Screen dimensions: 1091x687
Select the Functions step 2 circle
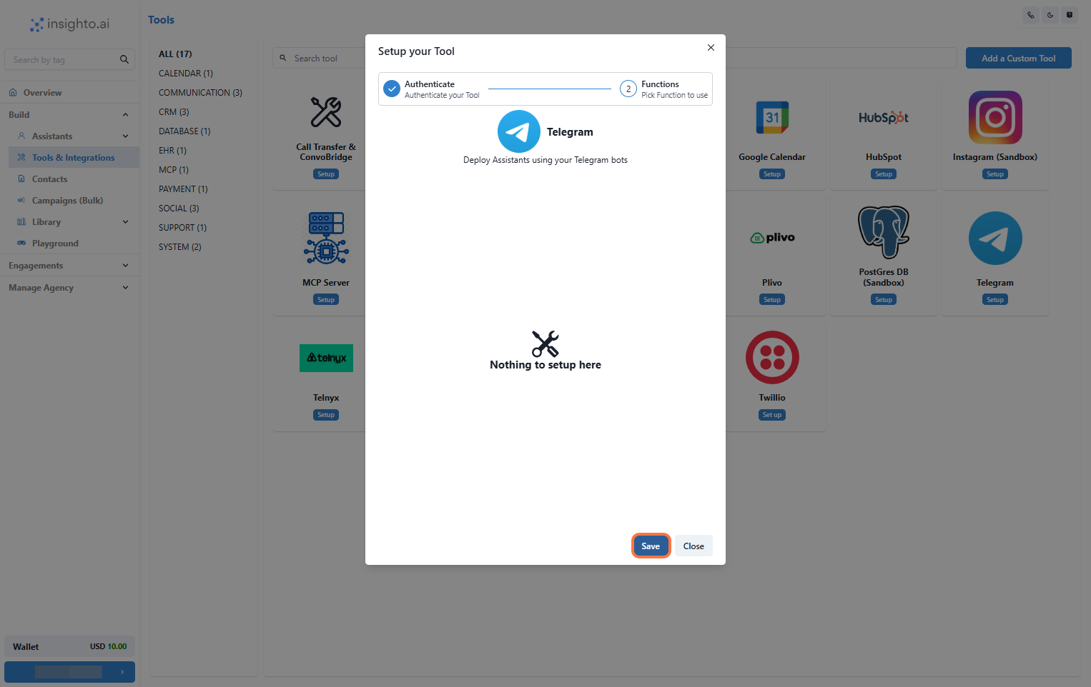628,89
